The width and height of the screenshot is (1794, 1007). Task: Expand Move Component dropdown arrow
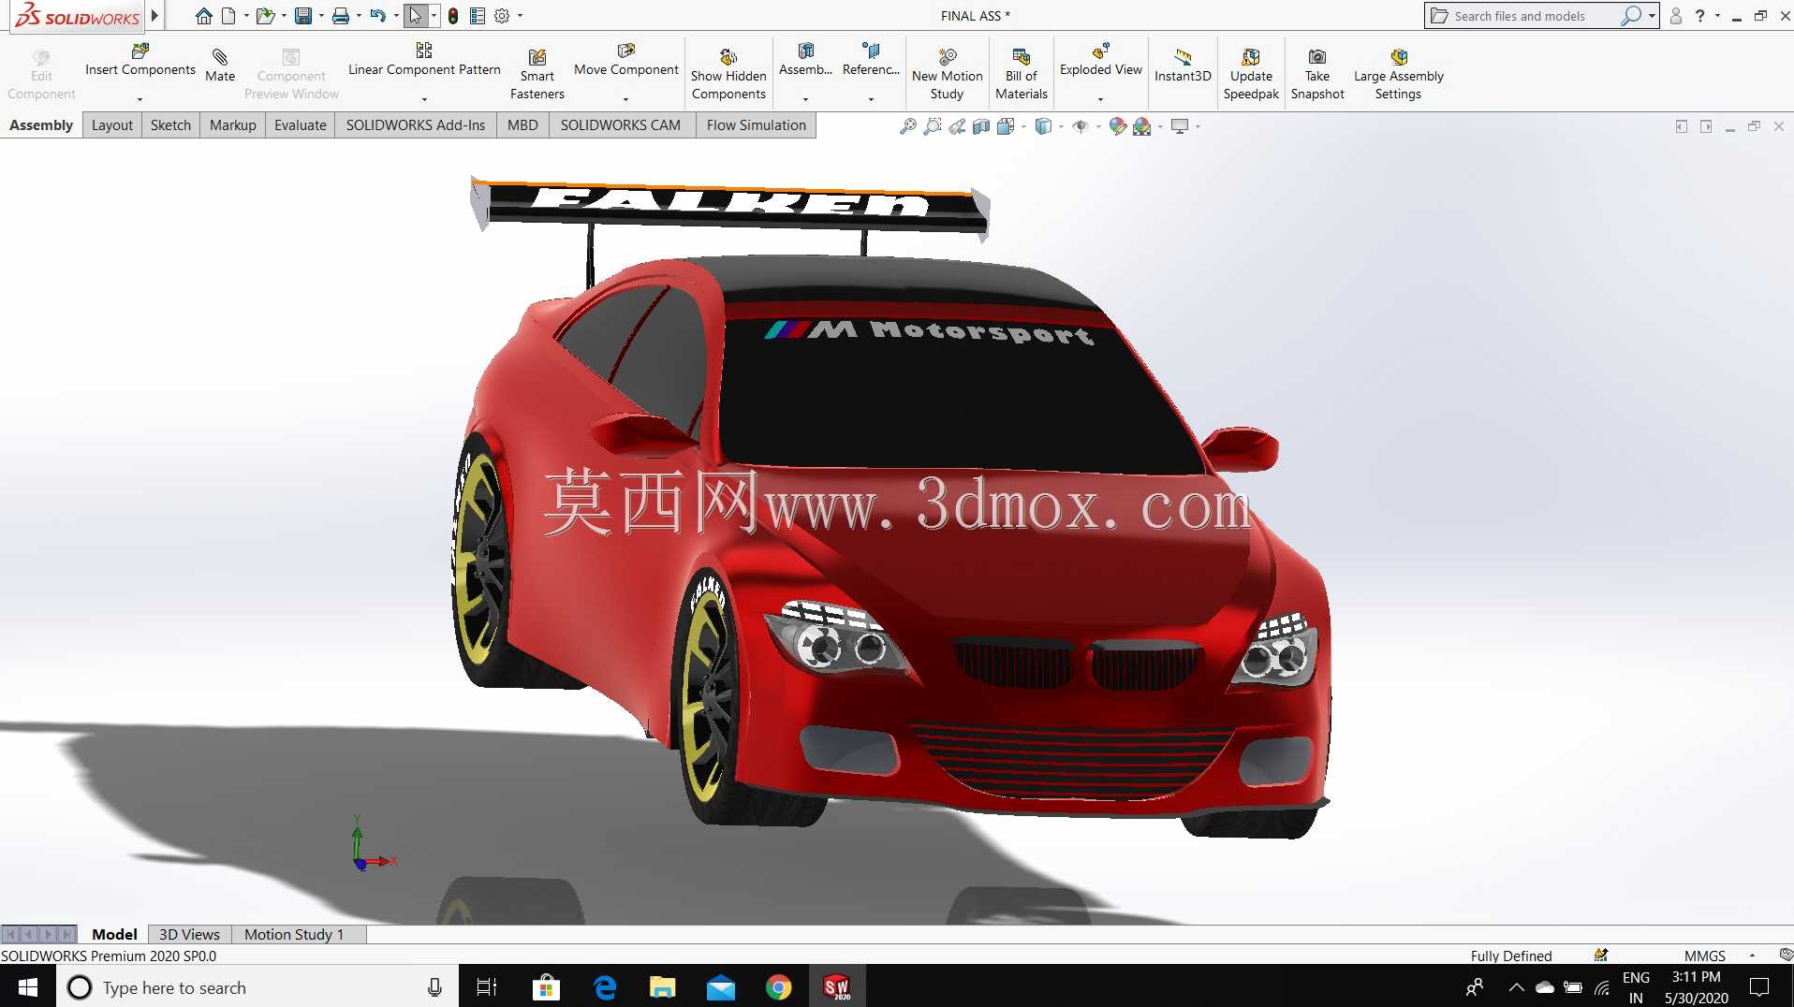626,99
